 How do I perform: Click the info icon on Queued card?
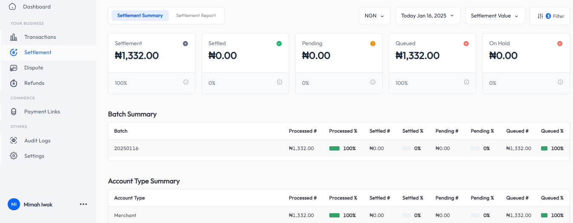[466, 82]
